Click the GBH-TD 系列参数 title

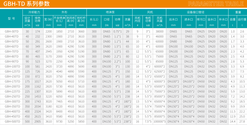click(26, 4)
